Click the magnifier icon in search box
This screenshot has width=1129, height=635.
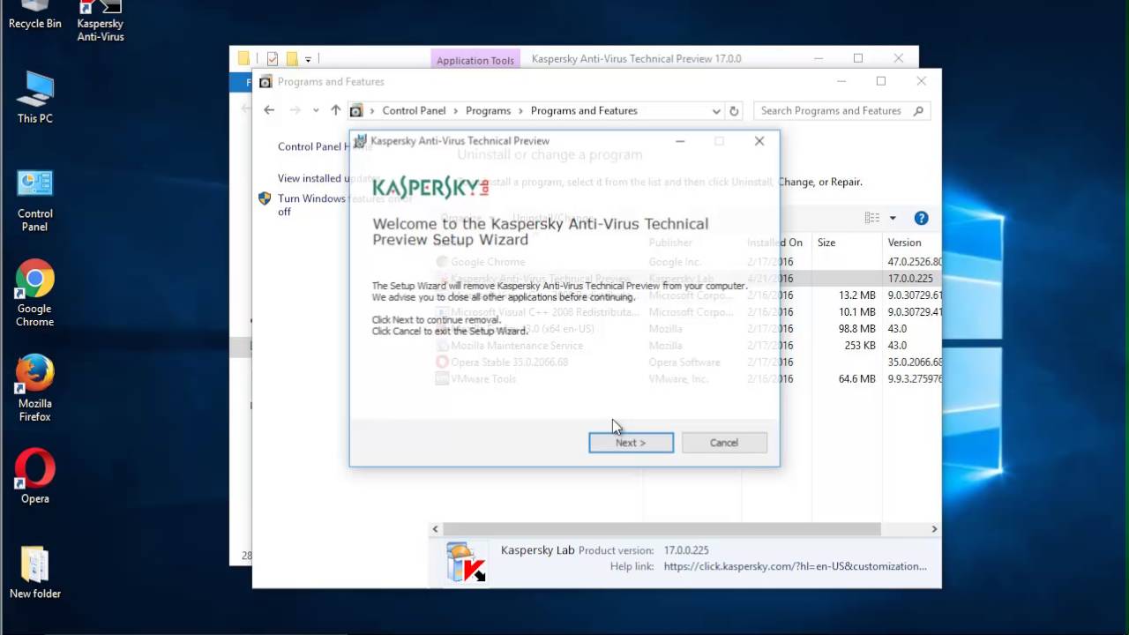click(918, 110)
